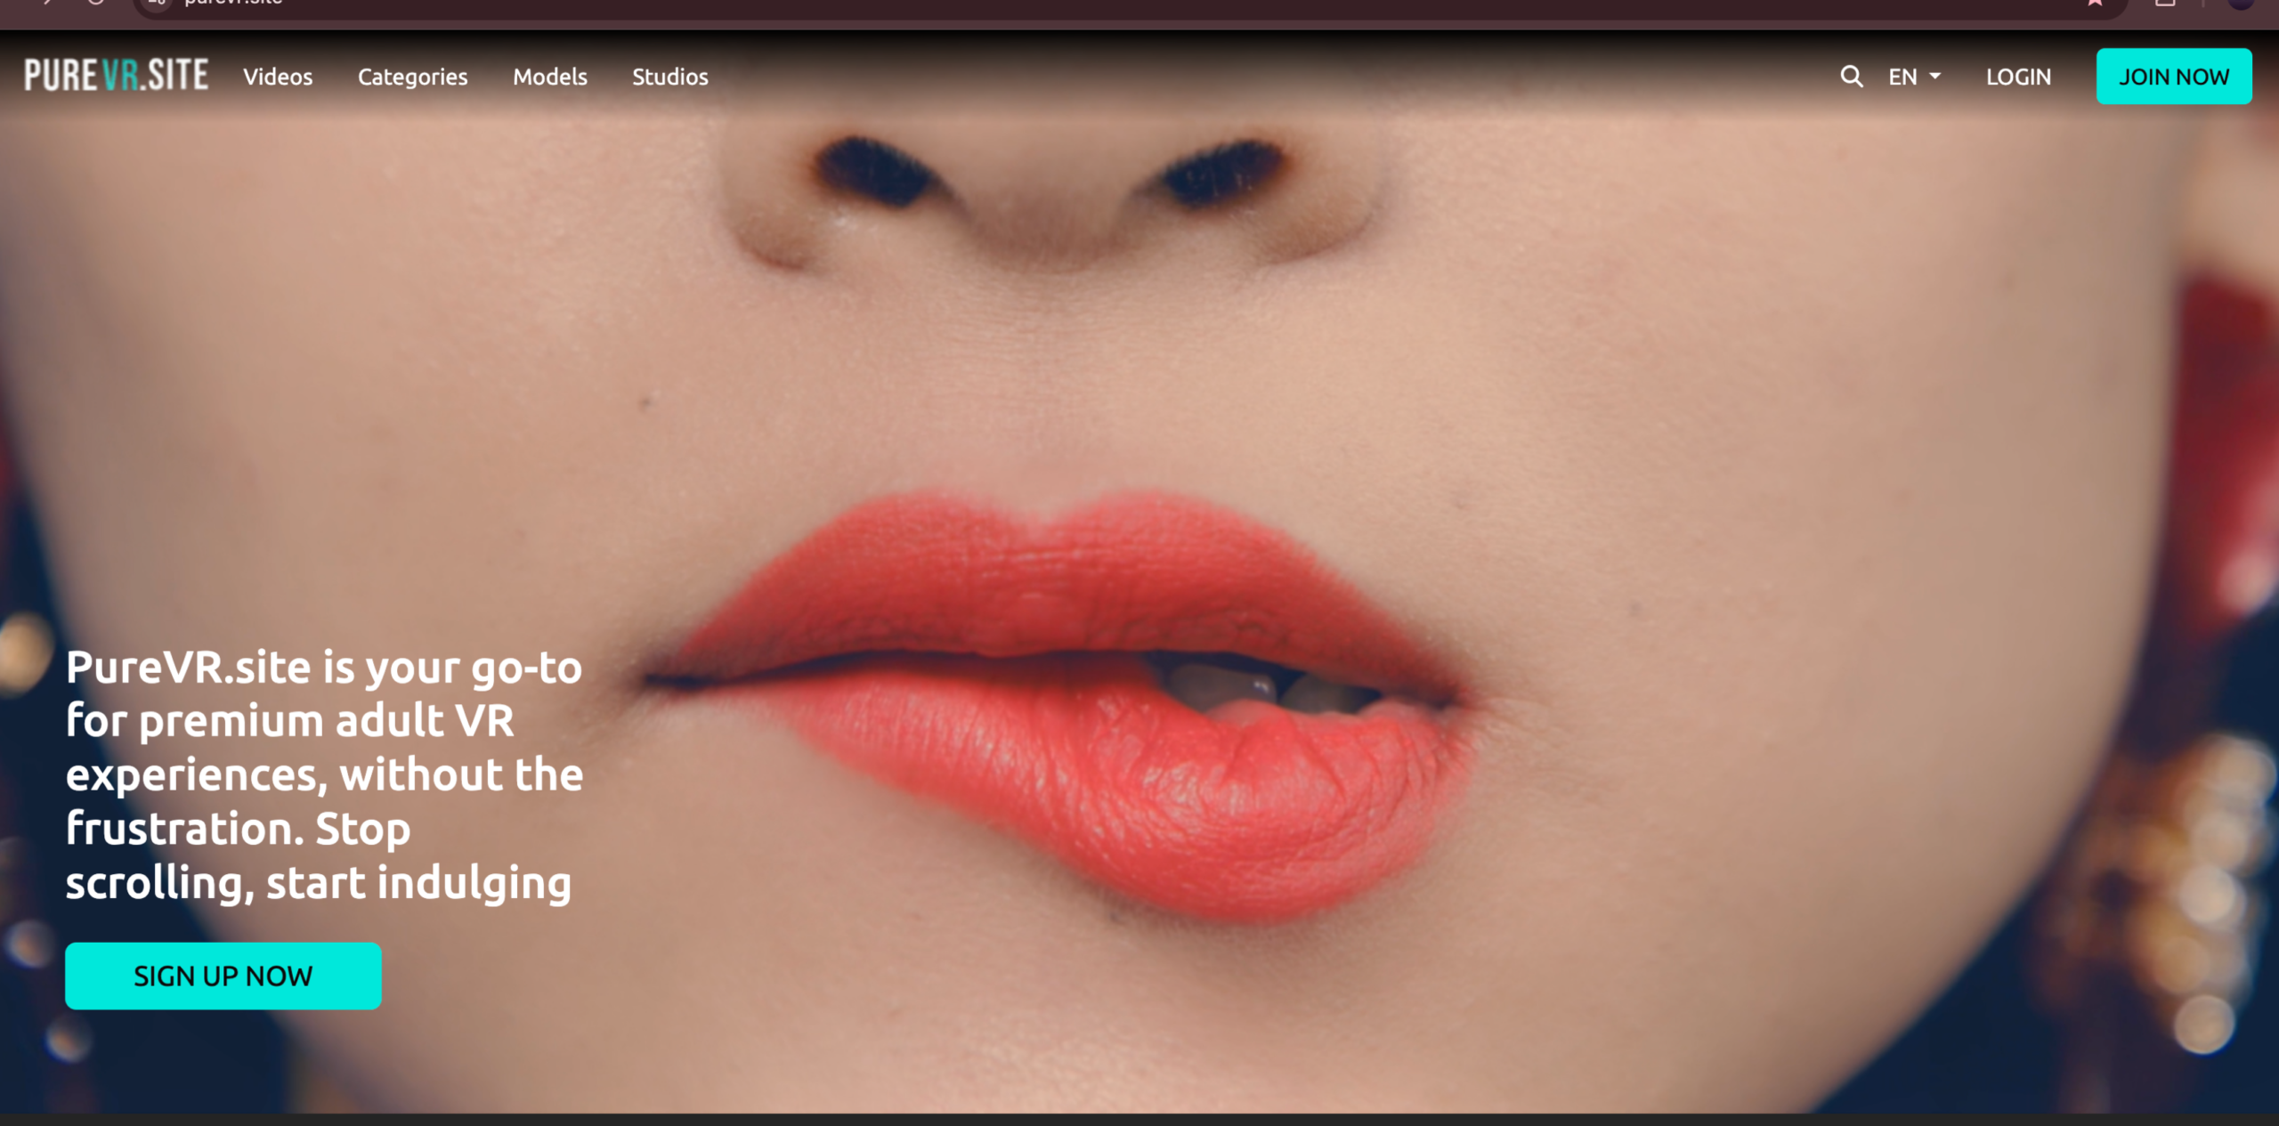
Task: Click the icon left of profile avatar
Action: coord(2165,3)
